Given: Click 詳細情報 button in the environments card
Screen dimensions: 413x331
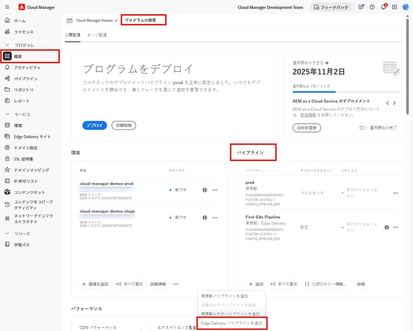Looking at the screenshot, I should [x=158, y=284].
